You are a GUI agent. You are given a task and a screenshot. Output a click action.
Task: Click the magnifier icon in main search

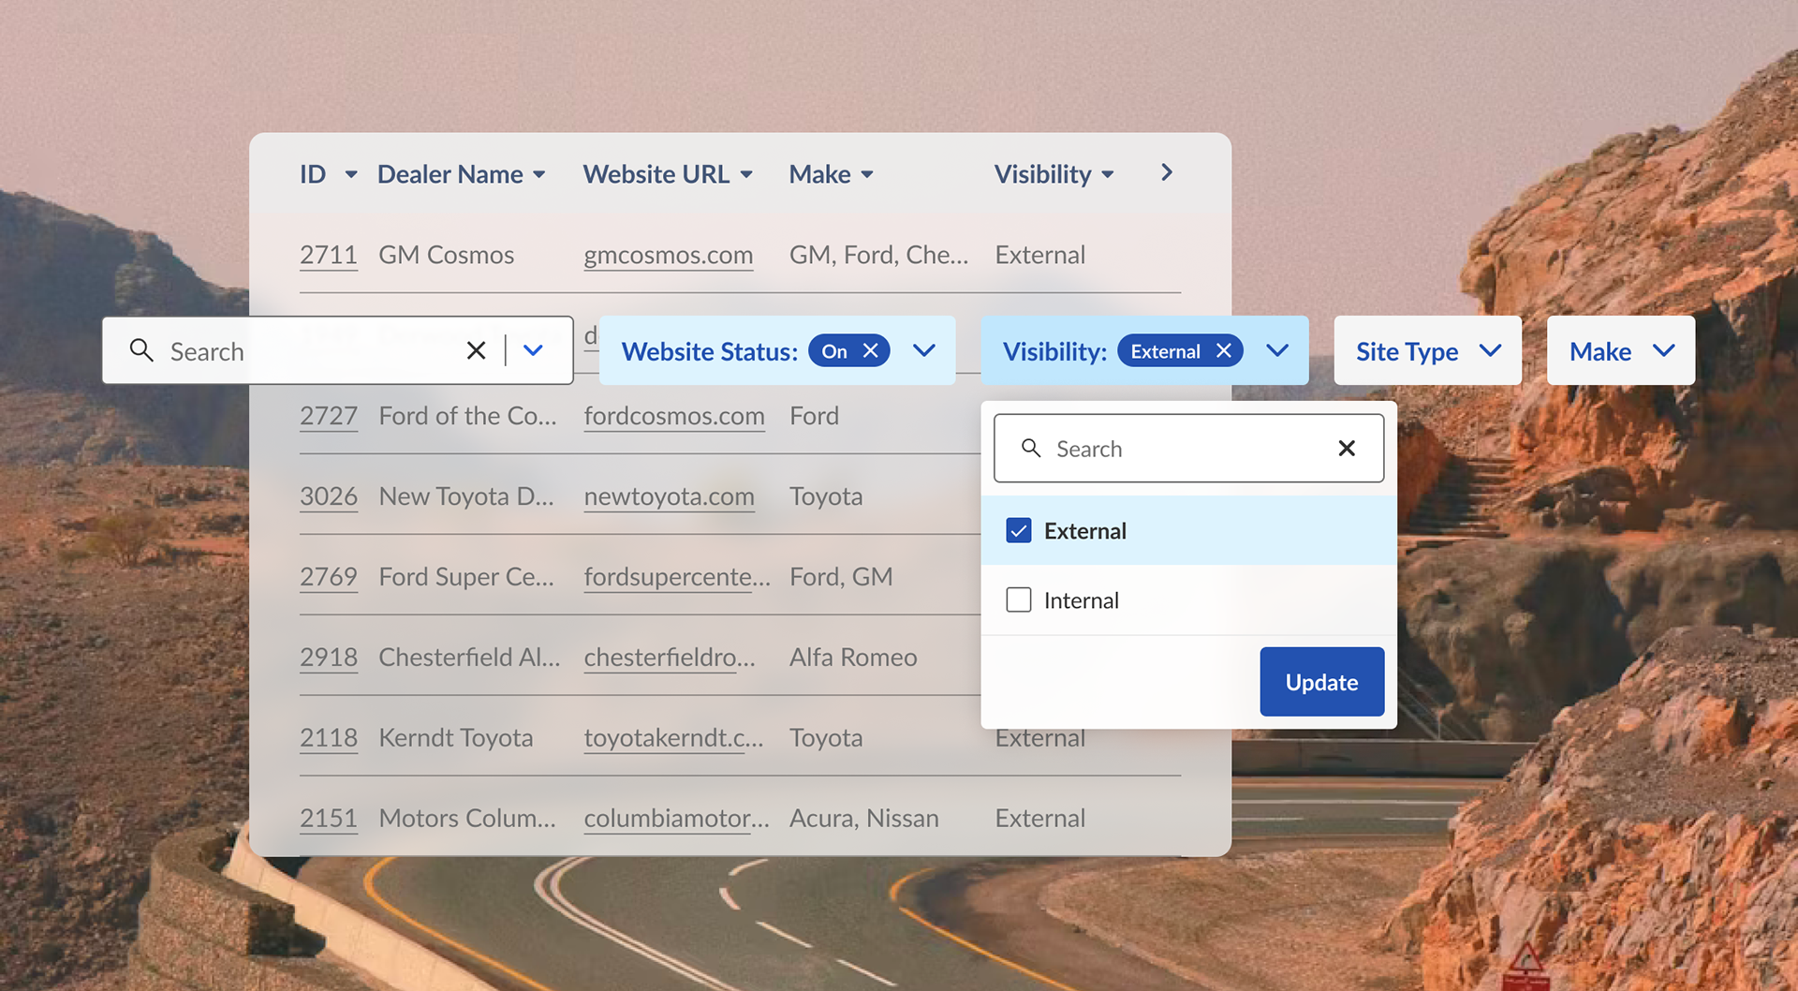pos(141,350)
